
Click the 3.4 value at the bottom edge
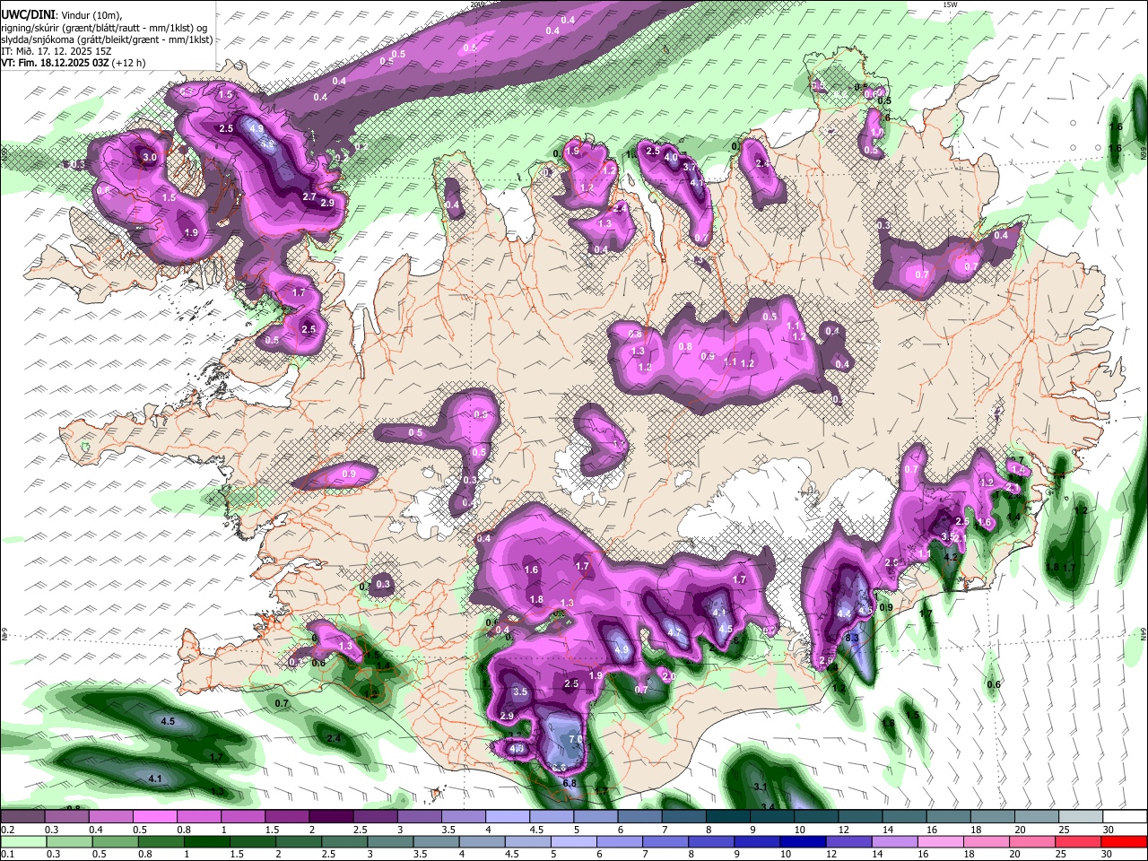point(768,807)
